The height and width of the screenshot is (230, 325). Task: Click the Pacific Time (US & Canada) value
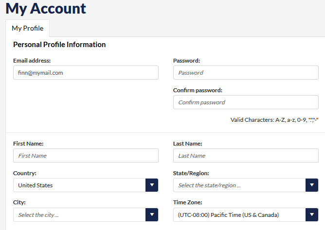point(229,214)
